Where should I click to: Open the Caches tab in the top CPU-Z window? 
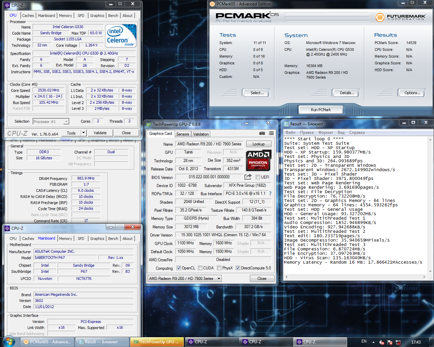click(28, 16)
